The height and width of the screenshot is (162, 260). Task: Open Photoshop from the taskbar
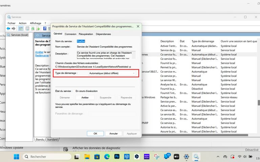click(117, 157)
